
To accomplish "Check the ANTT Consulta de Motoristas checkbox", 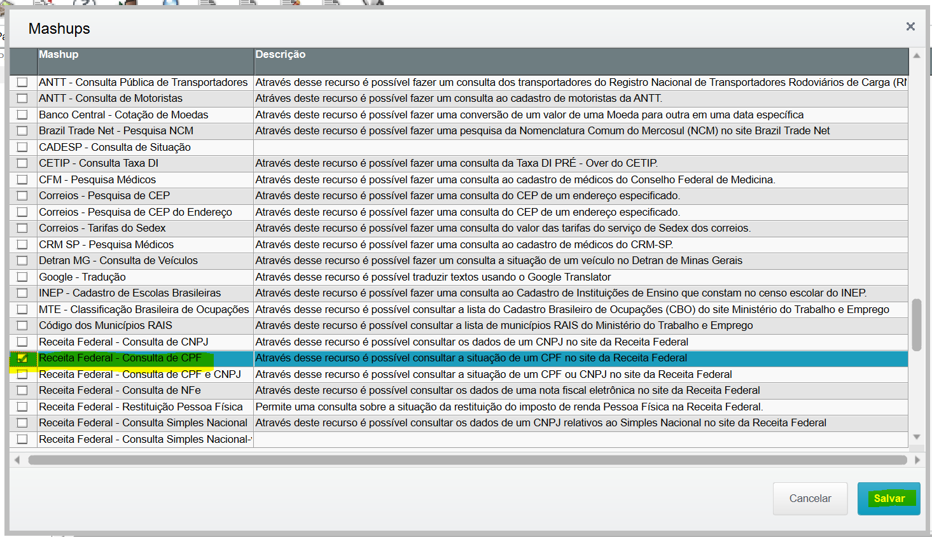I will 22,99.
